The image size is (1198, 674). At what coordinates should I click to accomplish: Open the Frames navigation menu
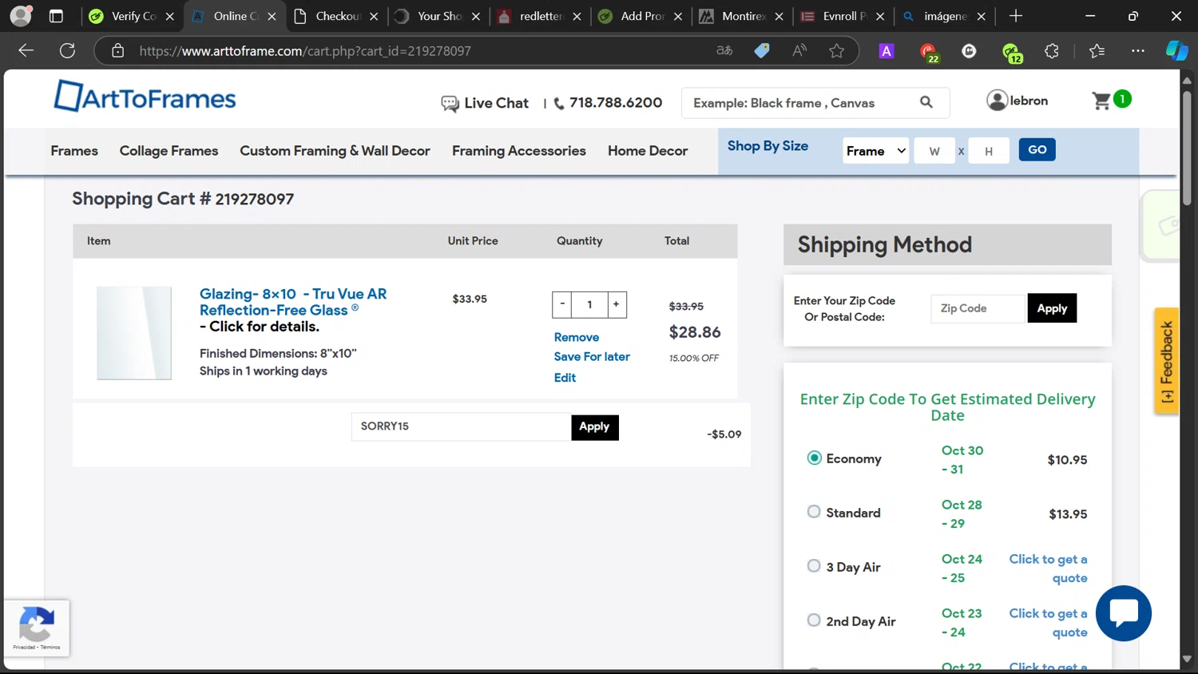click(x=74, y=151)
